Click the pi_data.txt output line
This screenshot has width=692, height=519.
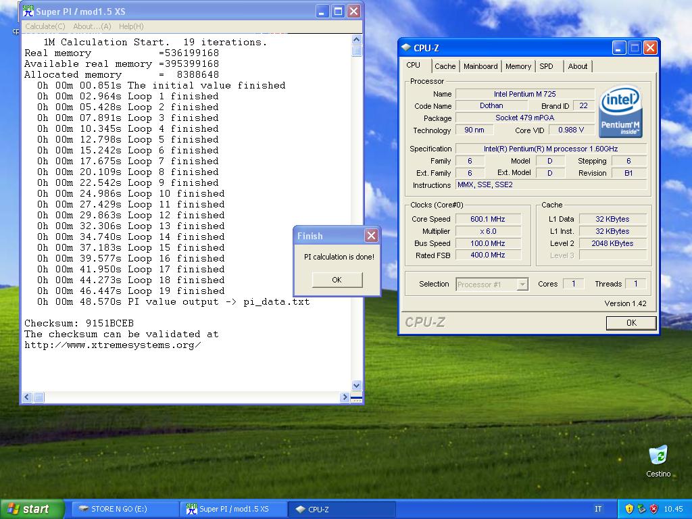174,302
